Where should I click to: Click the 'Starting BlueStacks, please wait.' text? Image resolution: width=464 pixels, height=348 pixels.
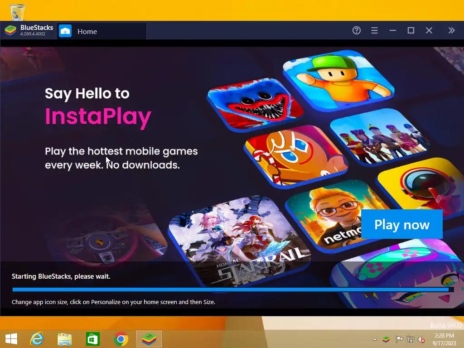(x=61, y=276)
